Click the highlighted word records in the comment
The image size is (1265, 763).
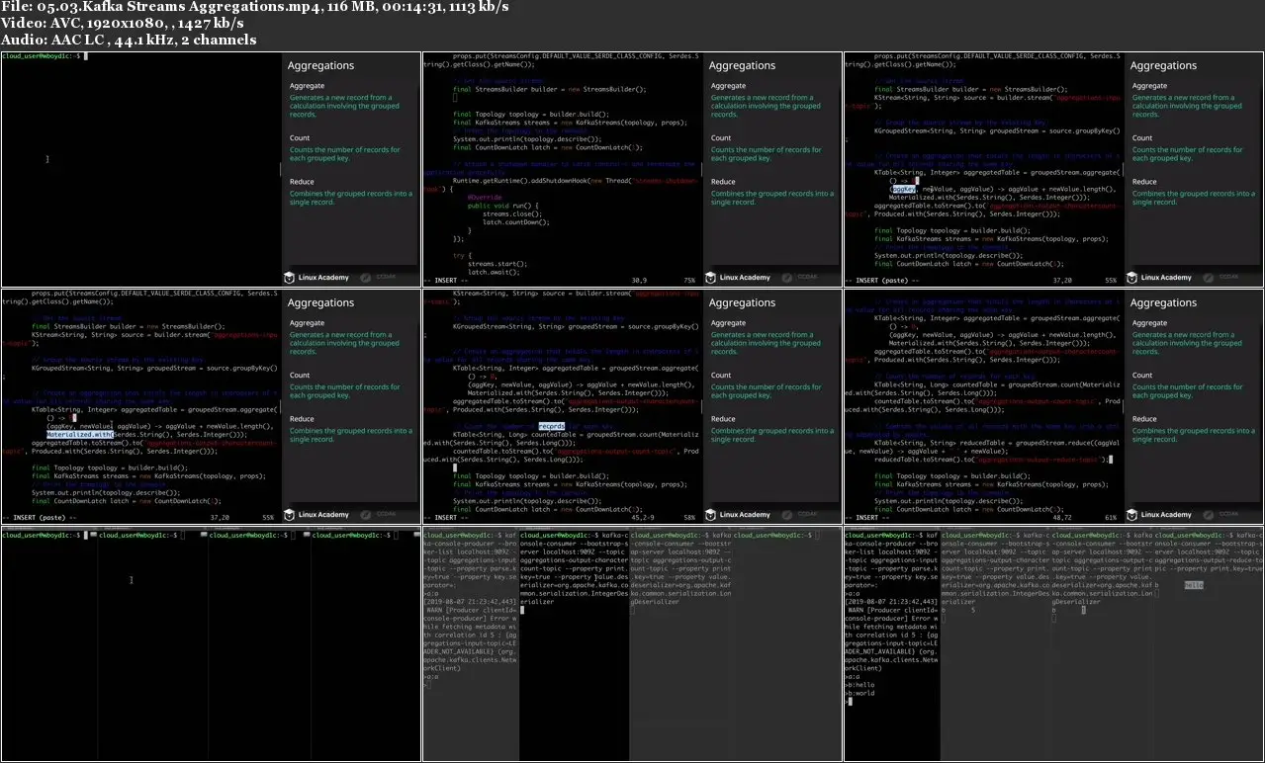(x=552, y=427)
